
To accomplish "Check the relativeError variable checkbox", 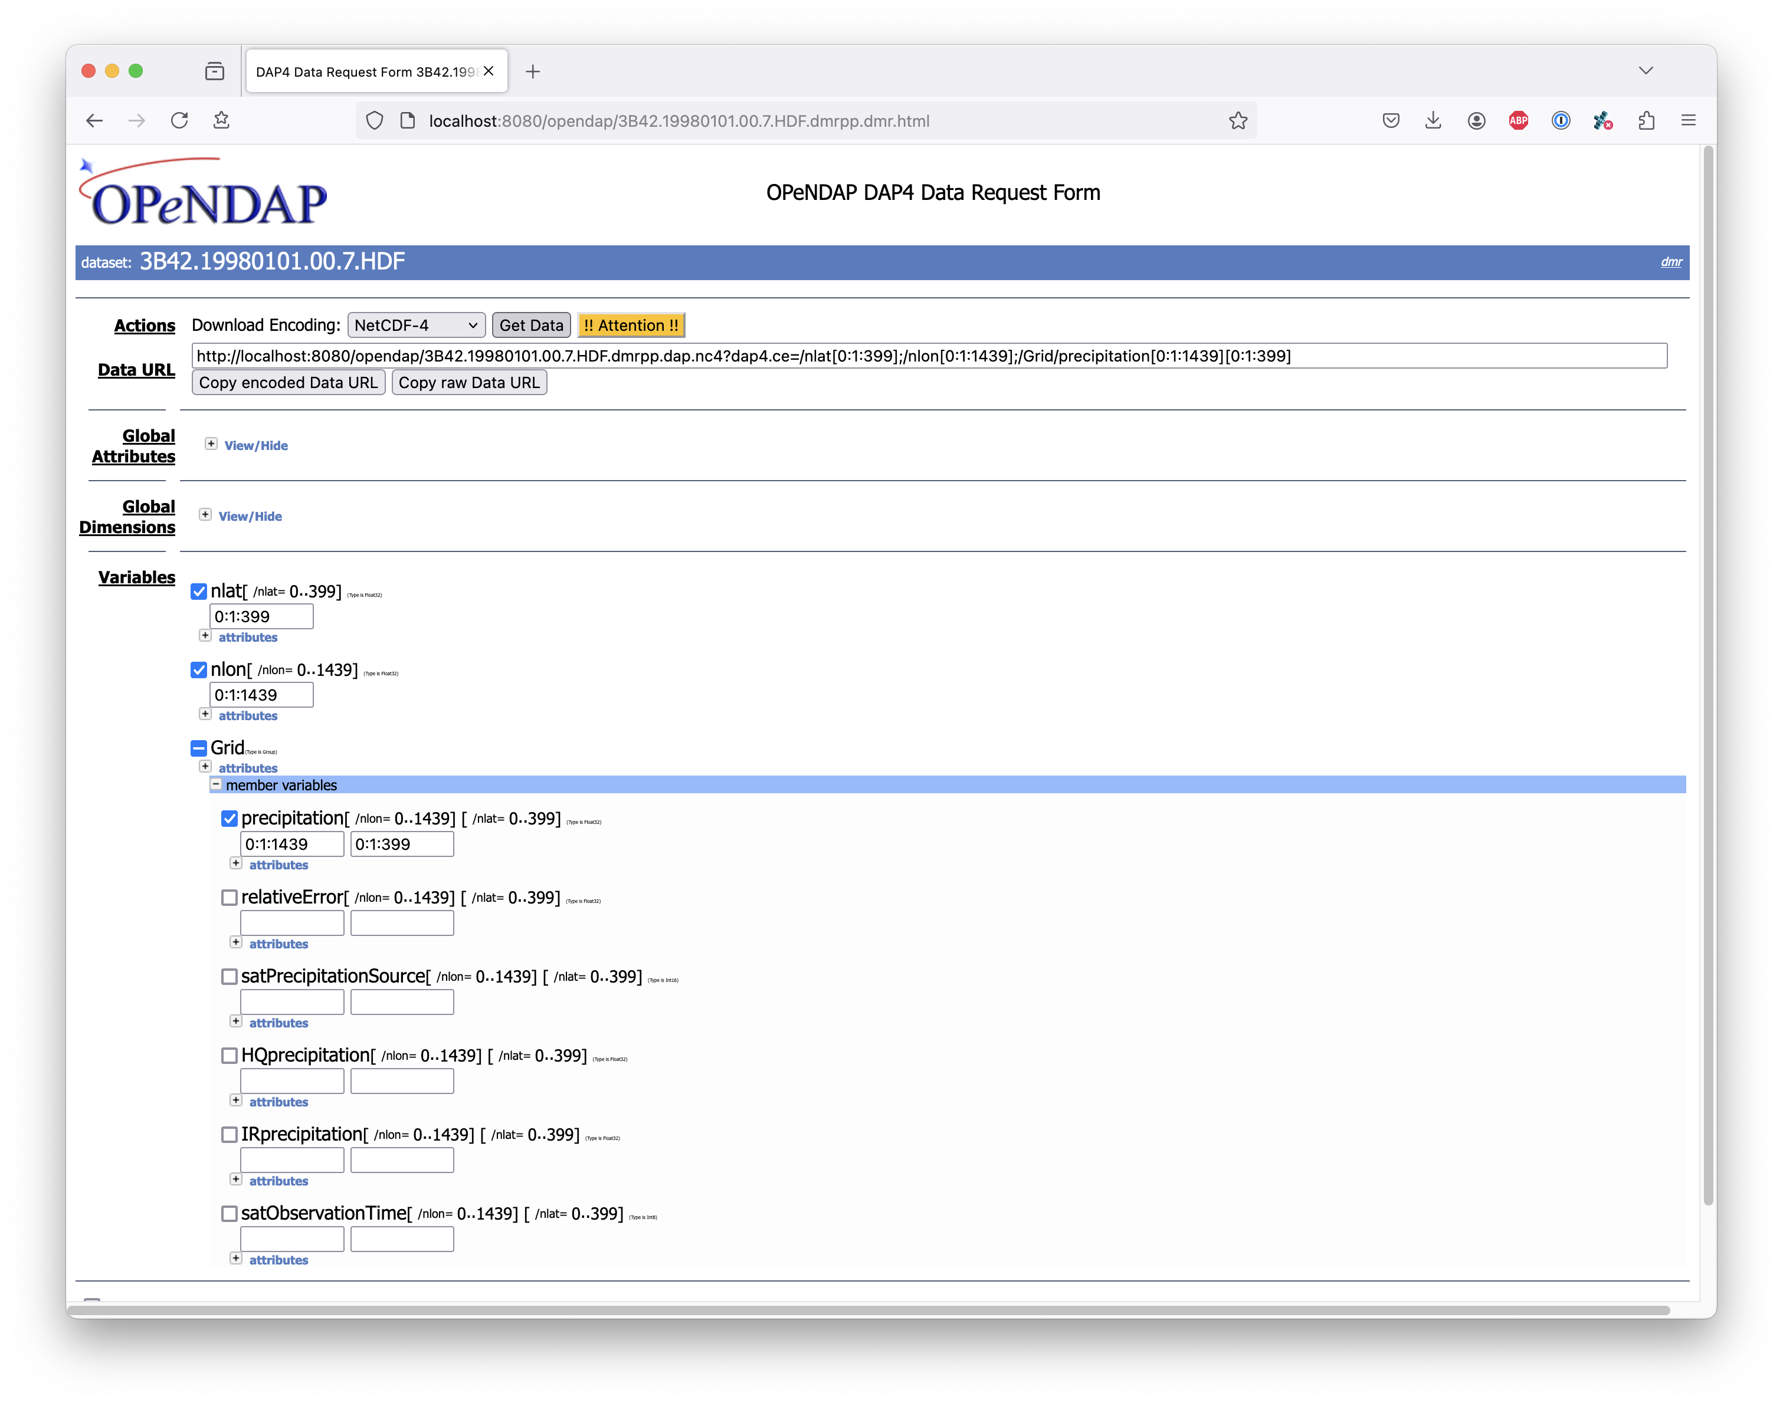I will click(230, 897).
